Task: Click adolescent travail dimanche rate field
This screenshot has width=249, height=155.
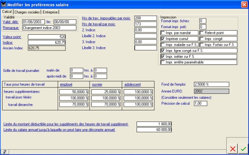Action: click(x=138, y=105)
